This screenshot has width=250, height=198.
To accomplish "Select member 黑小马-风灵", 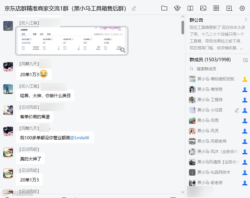I will click(218, 131).
